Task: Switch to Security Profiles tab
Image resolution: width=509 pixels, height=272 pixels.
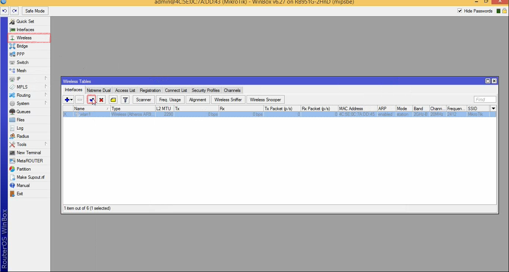Action: point(206,90)
